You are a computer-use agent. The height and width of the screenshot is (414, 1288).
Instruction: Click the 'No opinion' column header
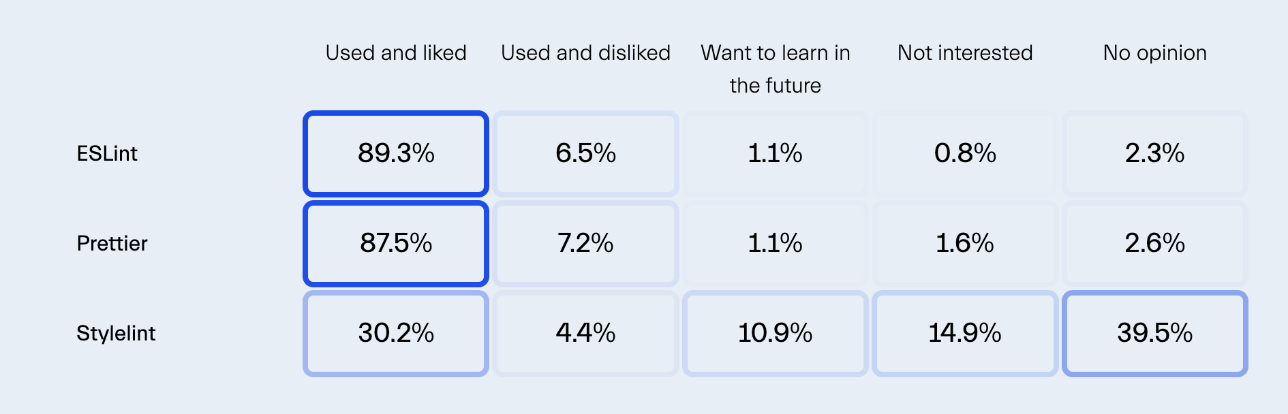point(1154,53)
